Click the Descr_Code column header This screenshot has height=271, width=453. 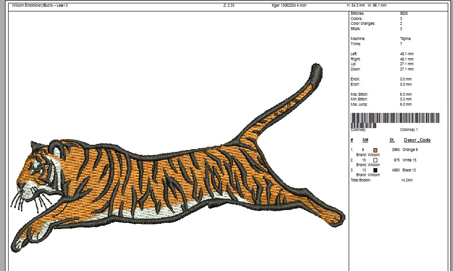(417, 140)
